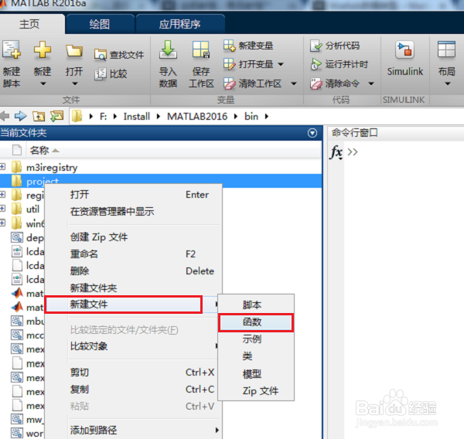Select 函数 in the new file submenu

(256, 322)
